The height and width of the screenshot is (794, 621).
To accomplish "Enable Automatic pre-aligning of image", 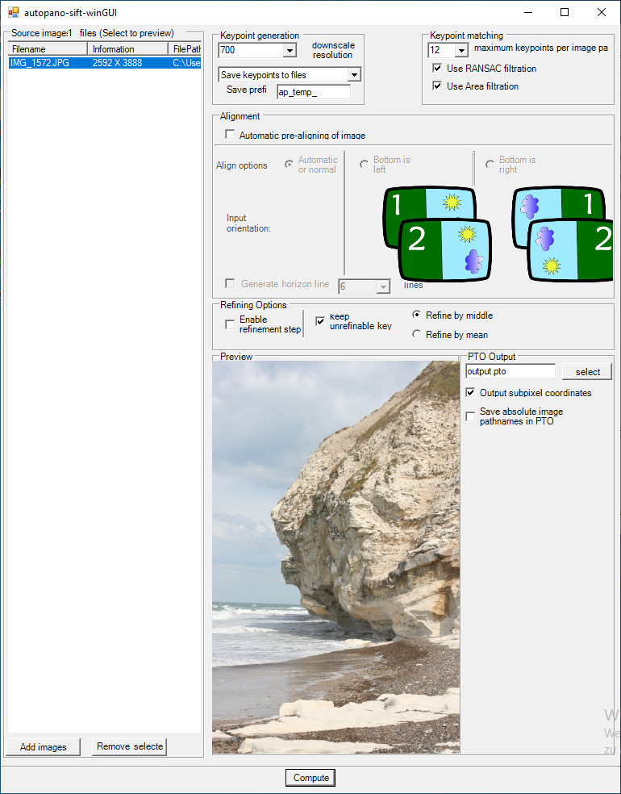I will click(x=230, y=136).
